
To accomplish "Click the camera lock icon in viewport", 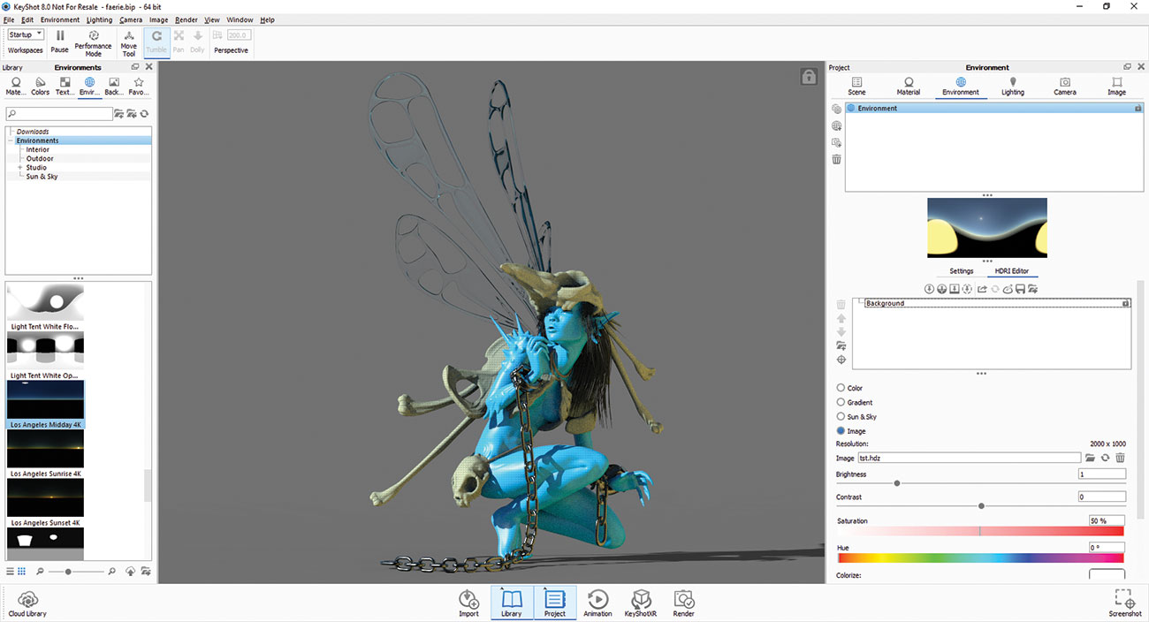I will pyautogui.click(x=809, y=77).
